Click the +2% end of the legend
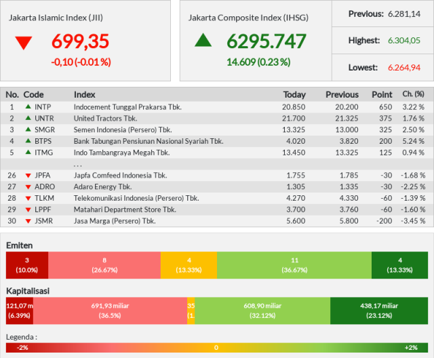 pos(411,348)
